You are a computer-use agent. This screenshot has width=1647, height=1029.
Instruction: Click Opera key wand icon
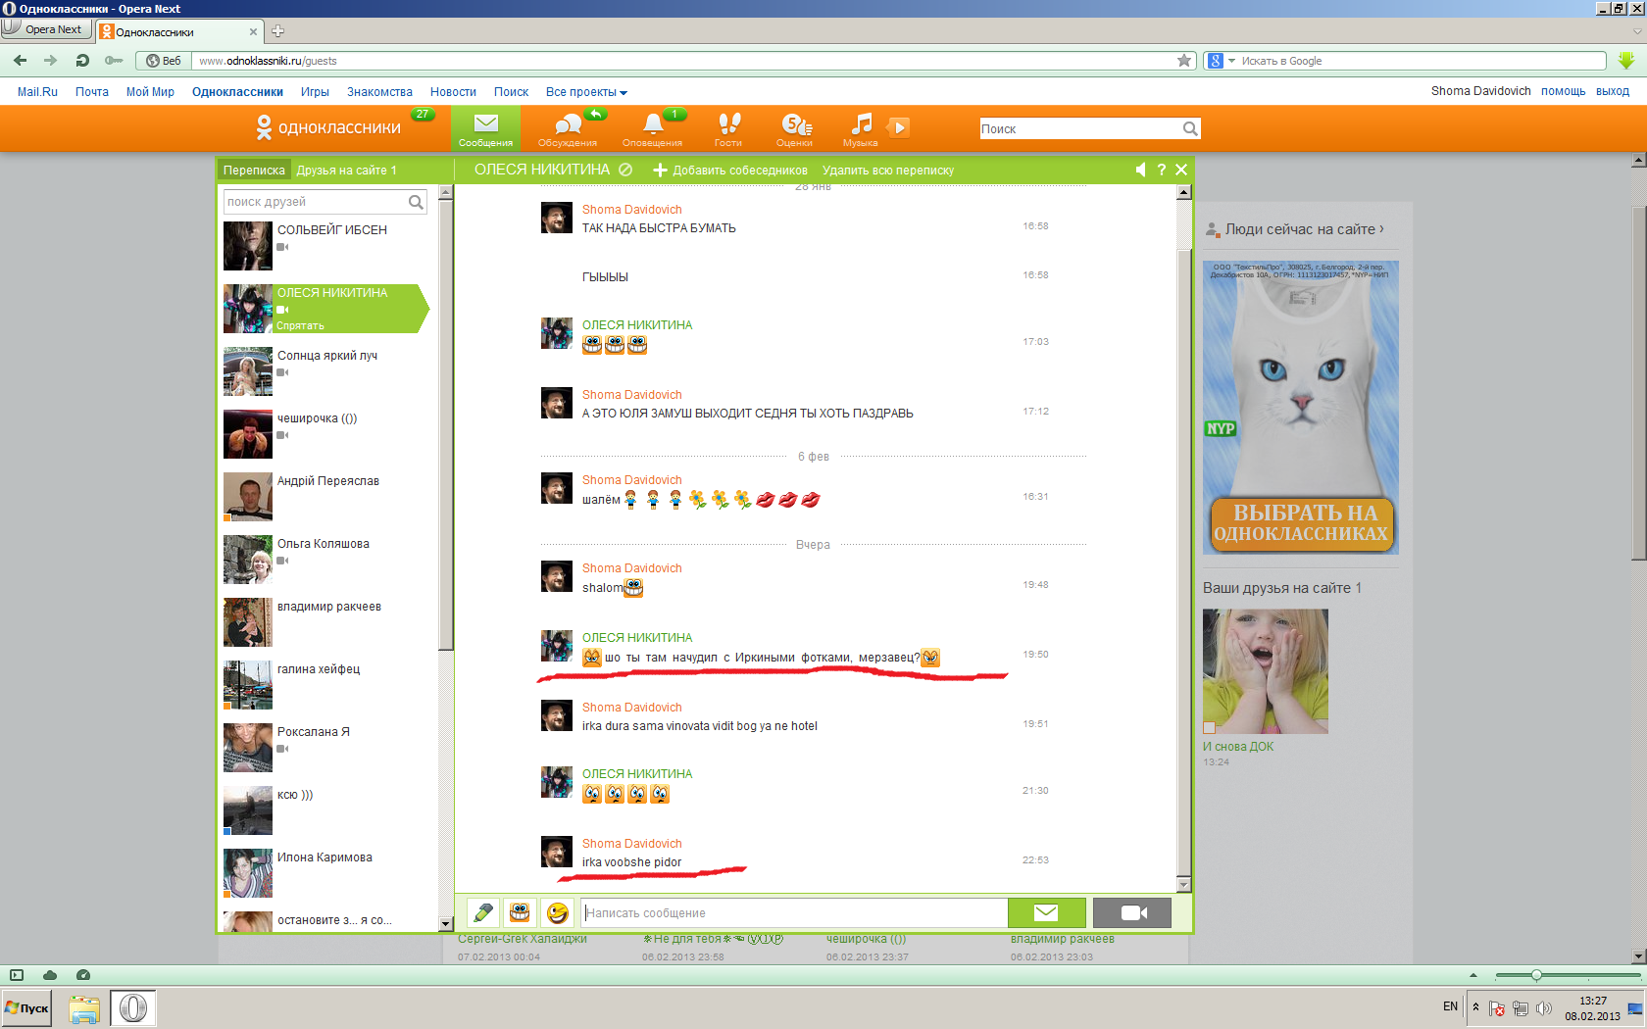(x=114, y=61)
